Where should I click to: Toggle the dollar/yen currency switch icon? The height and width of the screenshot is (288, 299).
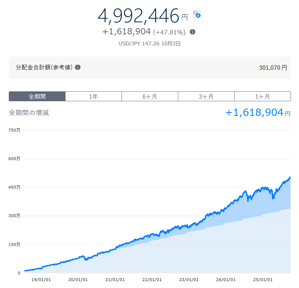(197, 14)
